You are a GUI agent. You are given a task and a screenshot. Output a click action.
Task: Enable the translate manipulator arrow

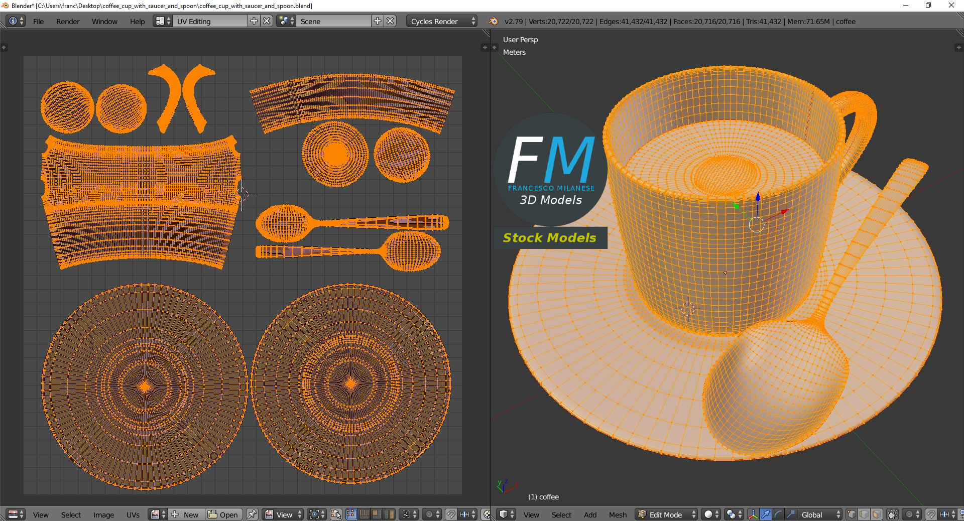pyautogui.click(x=765, y=514)
